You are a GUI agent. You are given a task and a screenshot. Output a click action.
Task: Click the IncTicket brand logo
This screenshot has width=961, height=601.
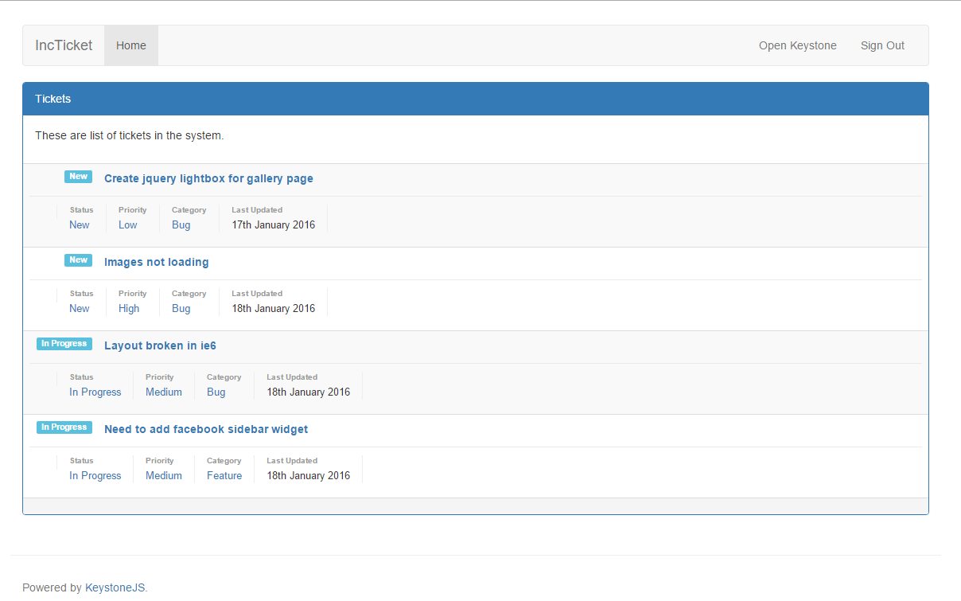coord(64,45)
